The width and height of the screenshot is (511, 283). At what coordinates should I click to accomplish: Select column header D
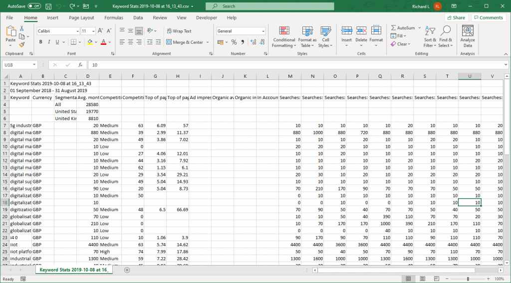coord(88,76)
